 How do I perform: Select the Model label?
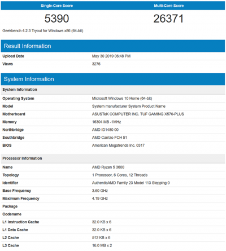click(8, 106)
